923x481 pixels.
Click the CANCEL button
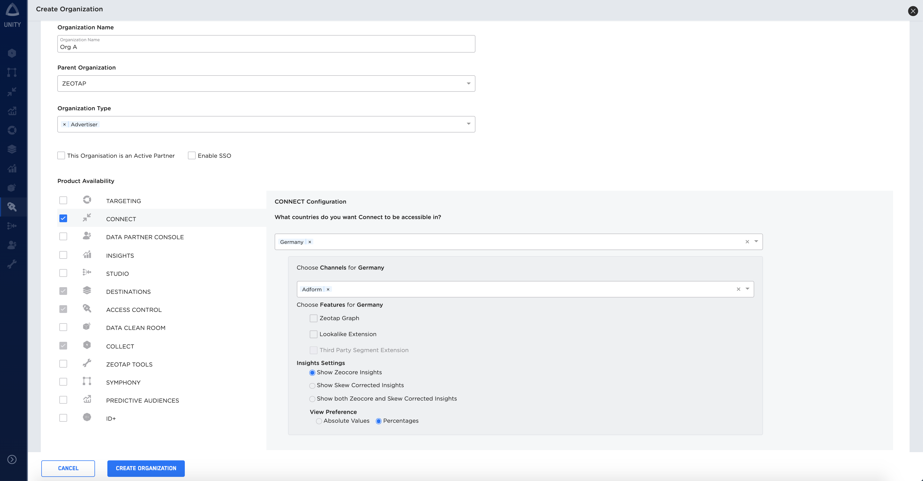pos(68,468)
